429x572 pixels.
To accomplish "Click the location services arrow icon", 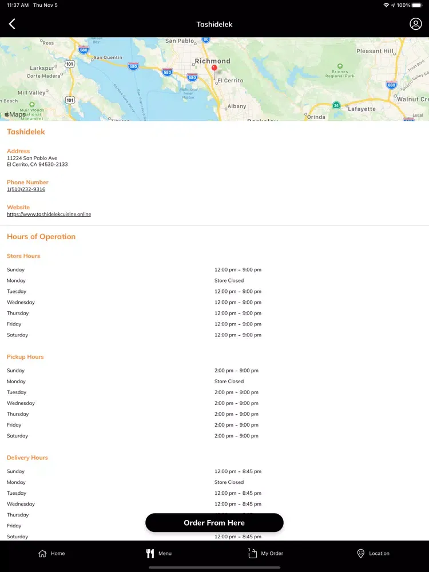I will pyautogui.click(x=394, y=5).
